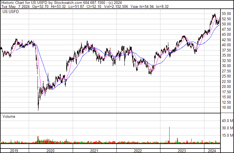Click the 45.0 M volume axis label
The width and height of the screenshot is (234, 153).
pos(227,121)
